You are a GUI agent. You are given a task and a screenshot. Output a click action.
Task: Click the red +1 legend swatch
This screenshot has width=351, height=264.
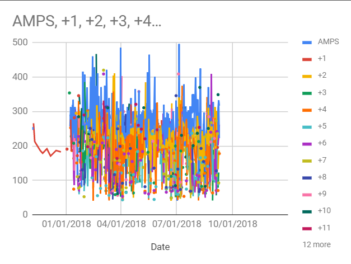[x=307, y=59]
